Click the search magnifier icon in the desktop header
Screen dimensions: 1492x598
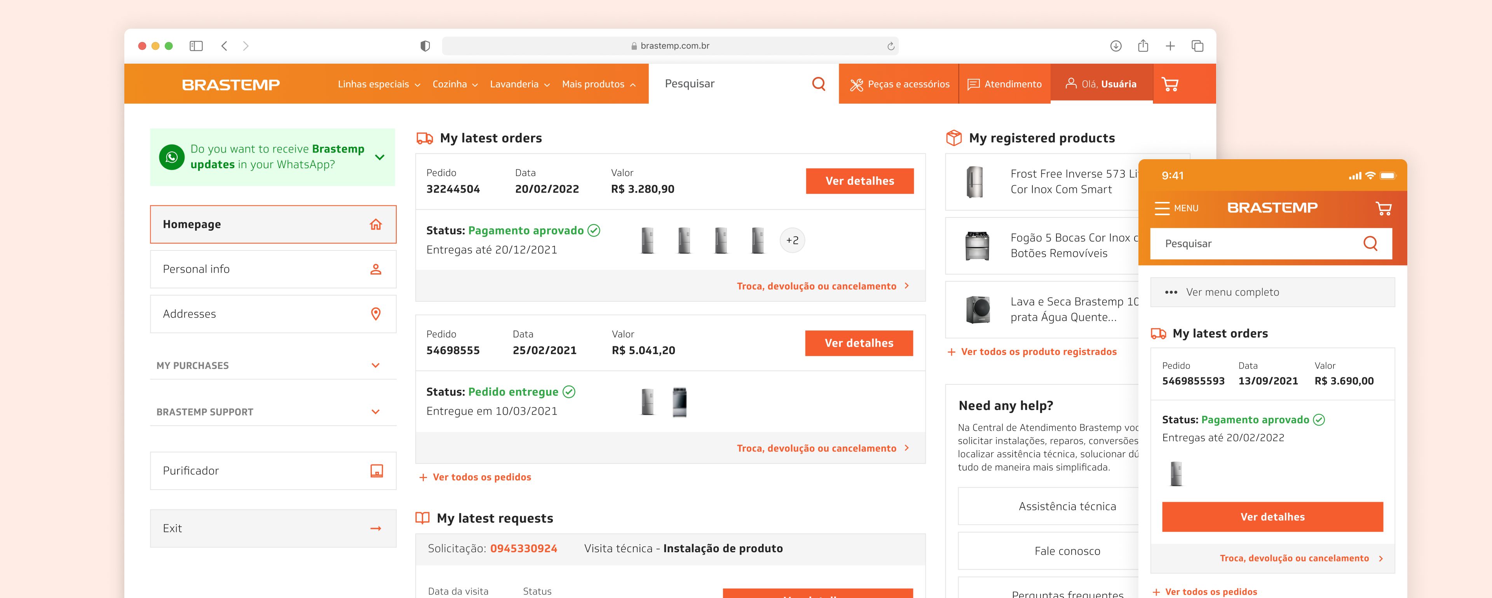[x=818, y=84]
